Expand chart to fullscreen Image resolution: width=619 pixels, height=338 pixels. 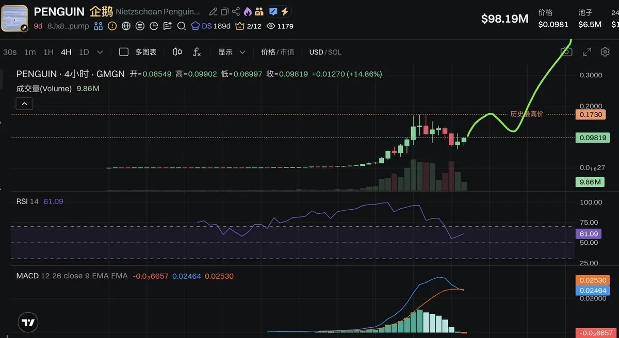pos(587,52)
